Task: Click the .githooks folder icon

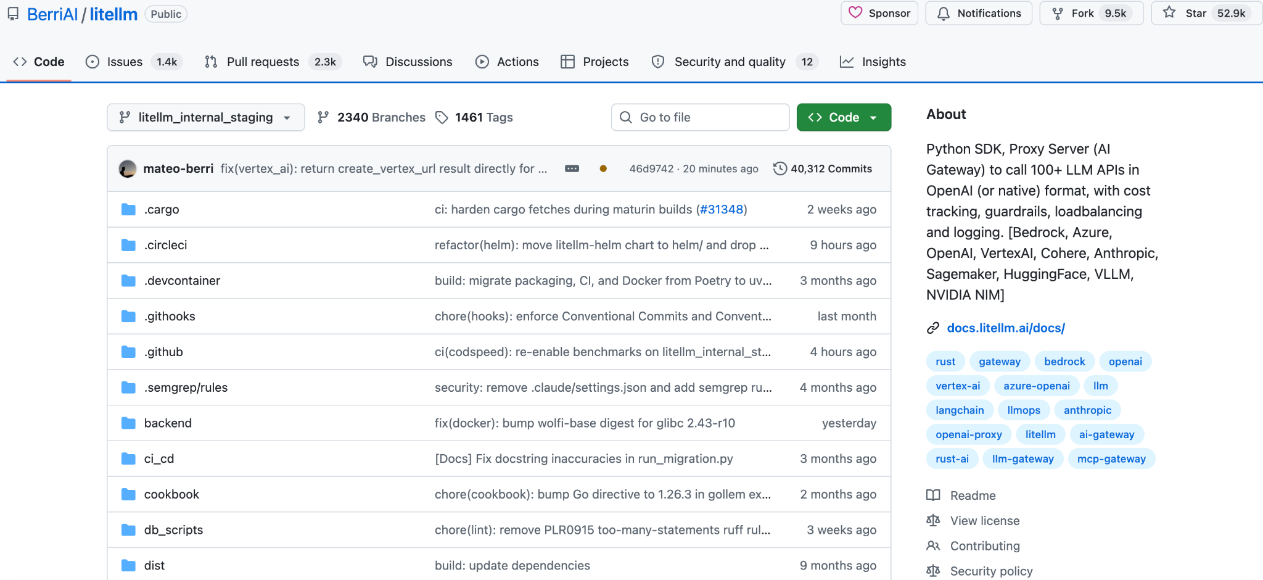Action: [128, 316]
